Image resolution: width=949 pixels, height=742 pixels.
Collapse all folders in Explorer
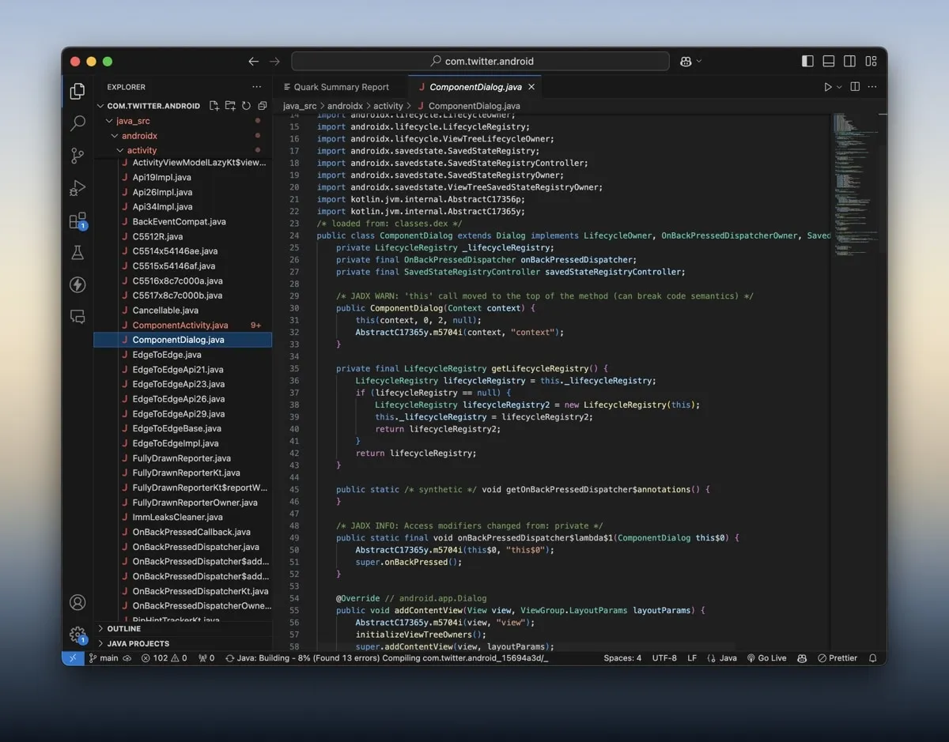263,106
